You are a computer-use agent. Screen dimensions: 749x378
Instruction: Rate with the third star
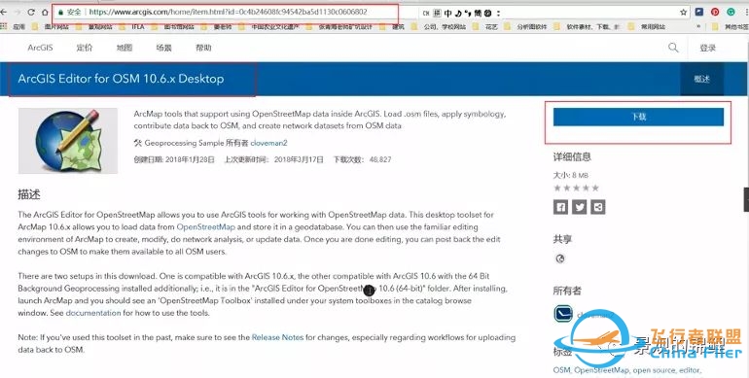click(x=577, y=189)
